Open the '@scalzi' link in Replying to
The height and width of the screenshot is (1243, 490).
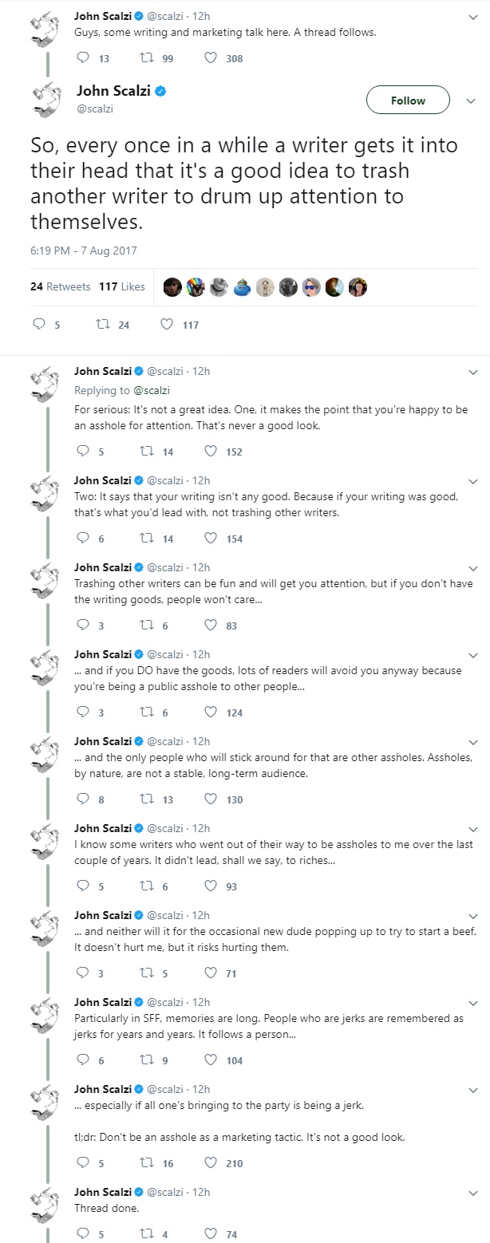click(x=151, y=391)
